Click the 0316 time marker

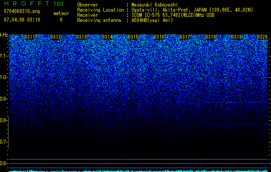(x=159, y=37)
